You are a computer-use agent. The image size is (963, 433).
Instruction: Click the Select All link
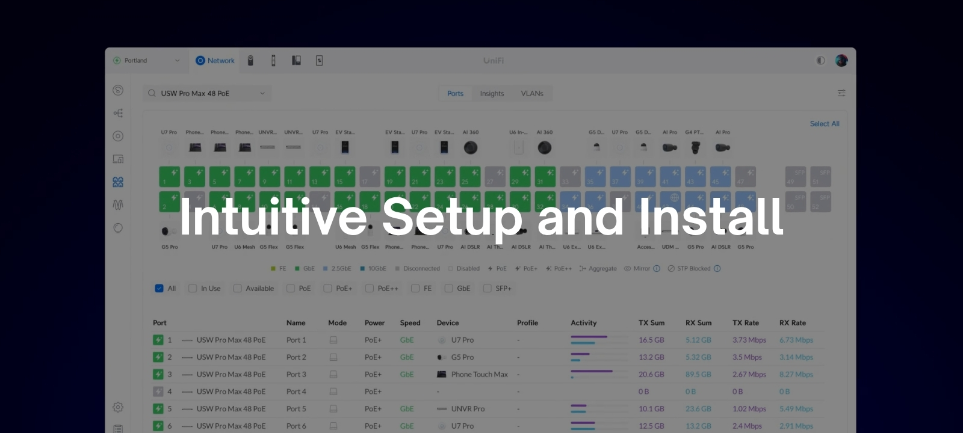825,124
